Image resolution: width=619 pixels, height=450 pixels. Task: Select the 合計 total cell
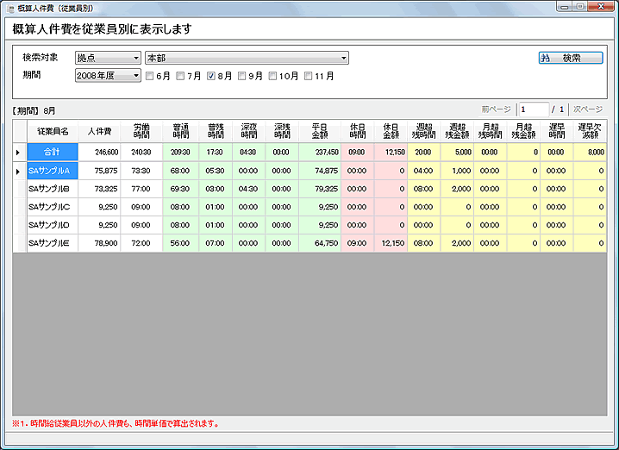[x=53, y=152]
